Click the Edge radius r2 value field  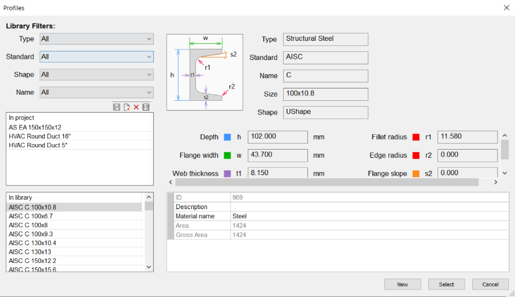(x=467, y=155)
